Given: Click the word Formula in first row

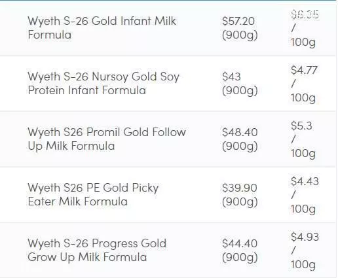Looking at the screenshot, I should [x=50, y=35].
